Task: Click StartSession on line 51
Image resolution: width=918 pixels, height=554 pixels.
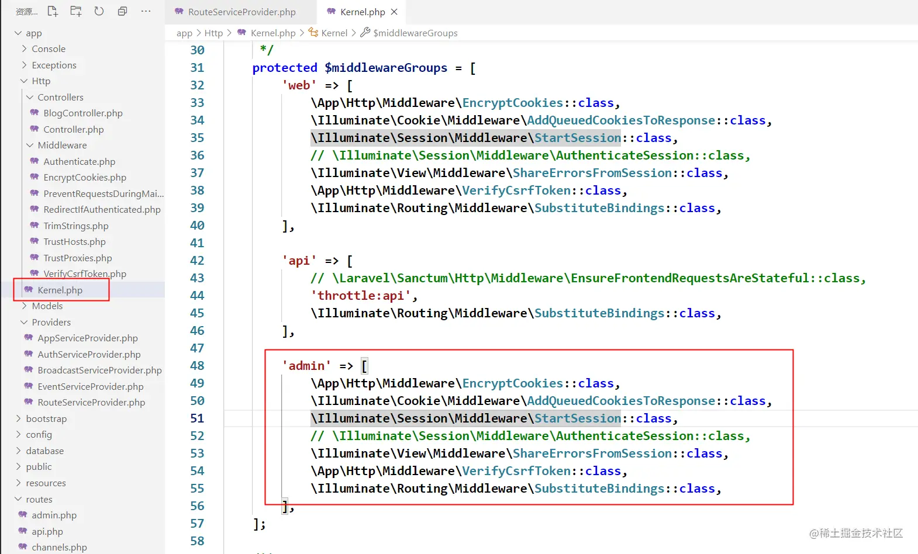Action: pyautogui.click(x=577, y=418)
